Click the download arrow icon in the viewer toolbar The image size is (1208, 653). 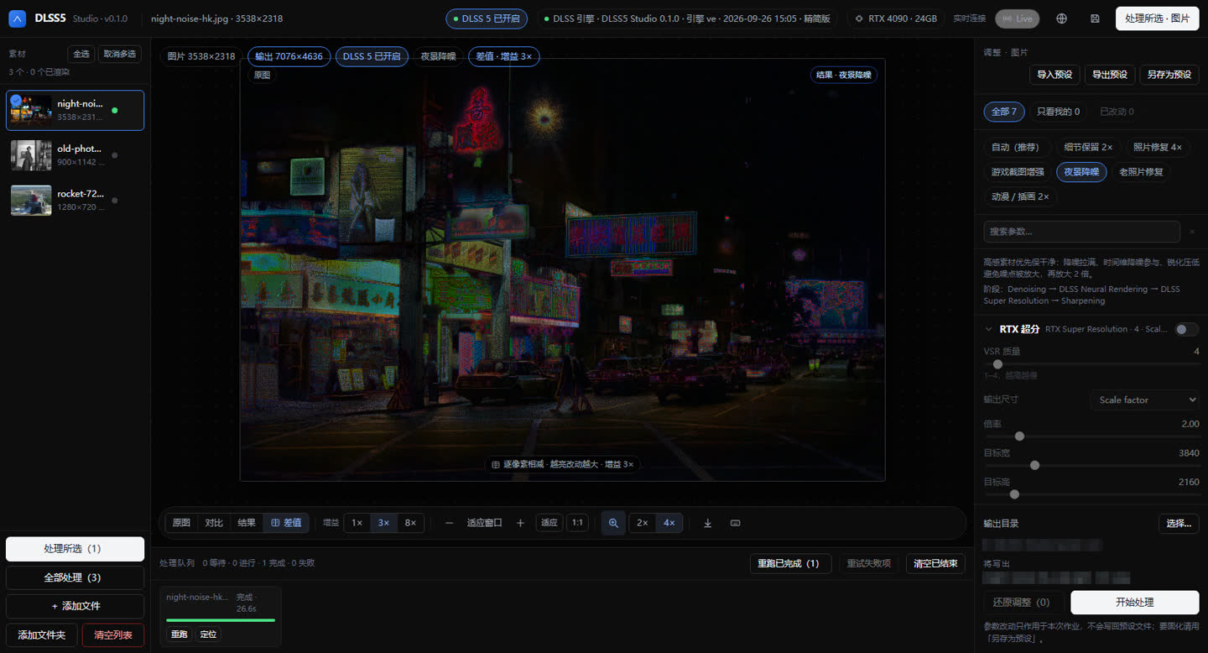click(x=707, y=523)
